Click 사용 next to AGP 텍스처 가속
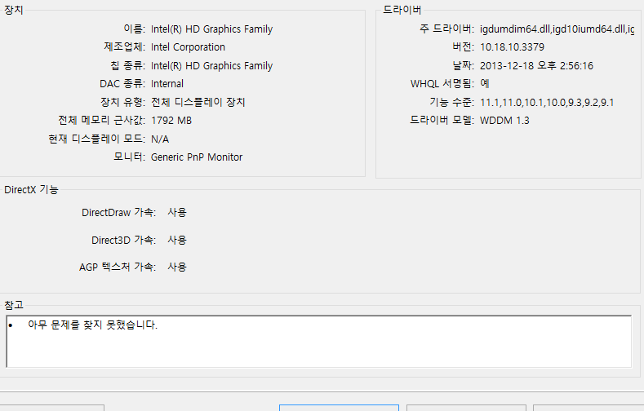The image size is (644, 411). 177,267
